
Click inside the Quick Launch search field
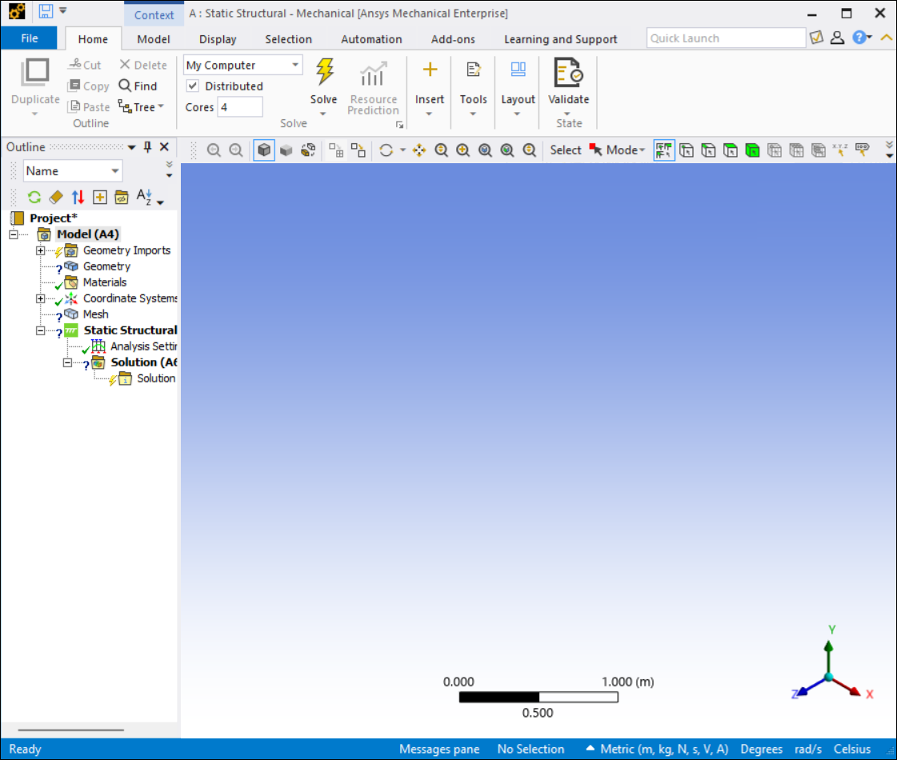coord(724,37)
